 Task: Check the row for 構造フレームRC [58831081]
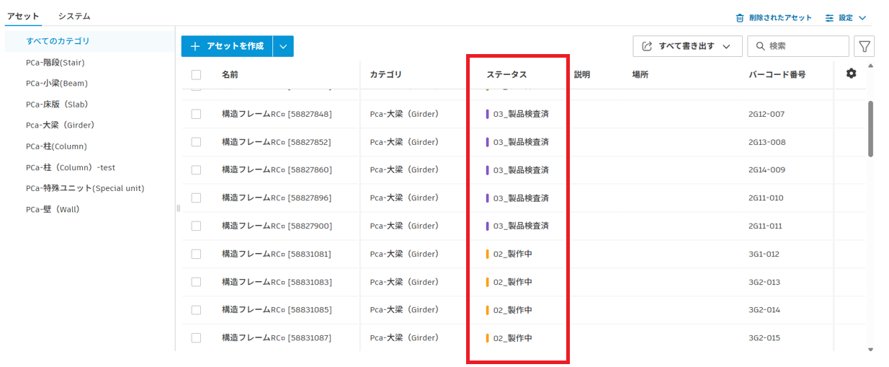[x=196, y=254]
